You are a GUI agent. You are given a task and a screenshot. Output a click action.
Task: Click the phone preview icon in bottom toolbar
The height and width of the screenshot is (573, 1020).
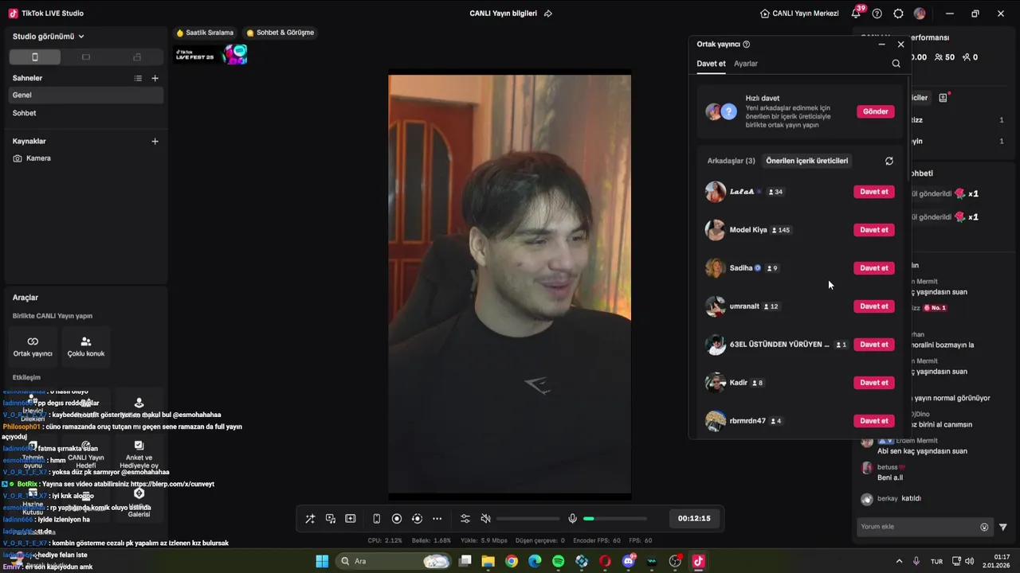(x=376, y=519)
